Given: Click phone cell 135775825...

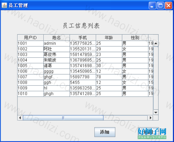Looking at the screenshot, I should pyautogui.click(x=83, y=43).
